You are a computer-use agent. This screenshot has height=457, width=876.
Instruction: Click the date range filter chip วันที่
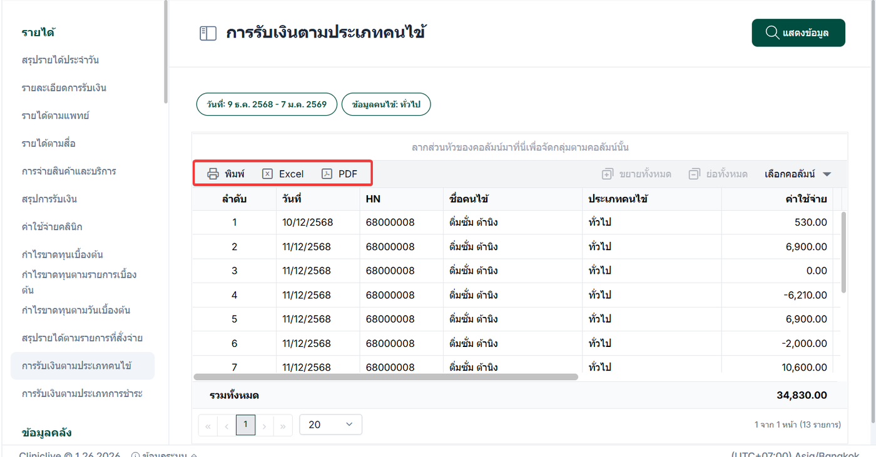pyautogui.click(x=267, y=104)
